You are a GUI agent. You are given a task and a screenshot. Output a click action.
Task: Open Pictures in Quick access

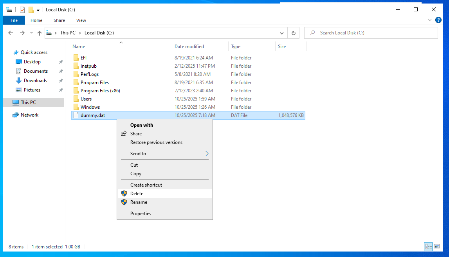pyautogui.click(x=32, y=90)
